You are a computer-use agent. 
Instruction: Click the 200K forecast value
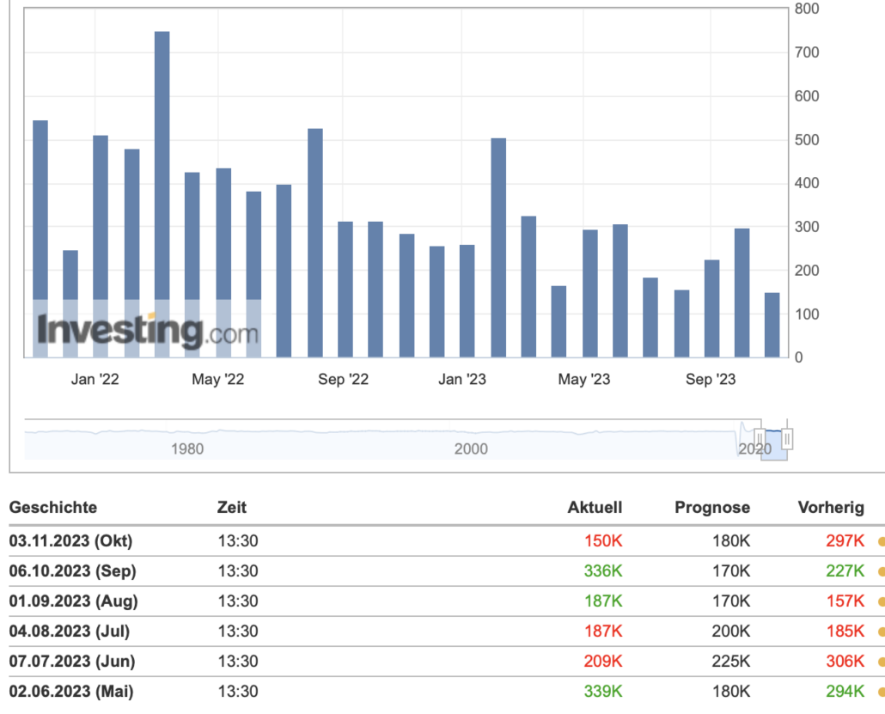(x=731, y=631)
